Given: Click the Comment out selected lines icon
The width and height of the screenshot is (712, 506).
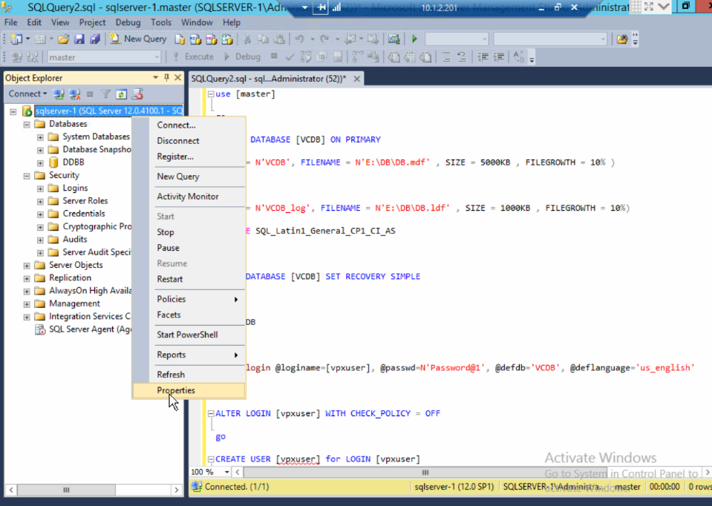Looking at the screenshot, I should point(446,57).
